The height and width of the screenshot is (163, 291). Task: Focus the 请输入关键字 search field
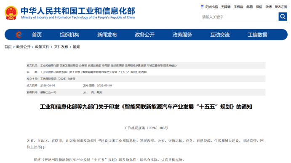(239, 17)
